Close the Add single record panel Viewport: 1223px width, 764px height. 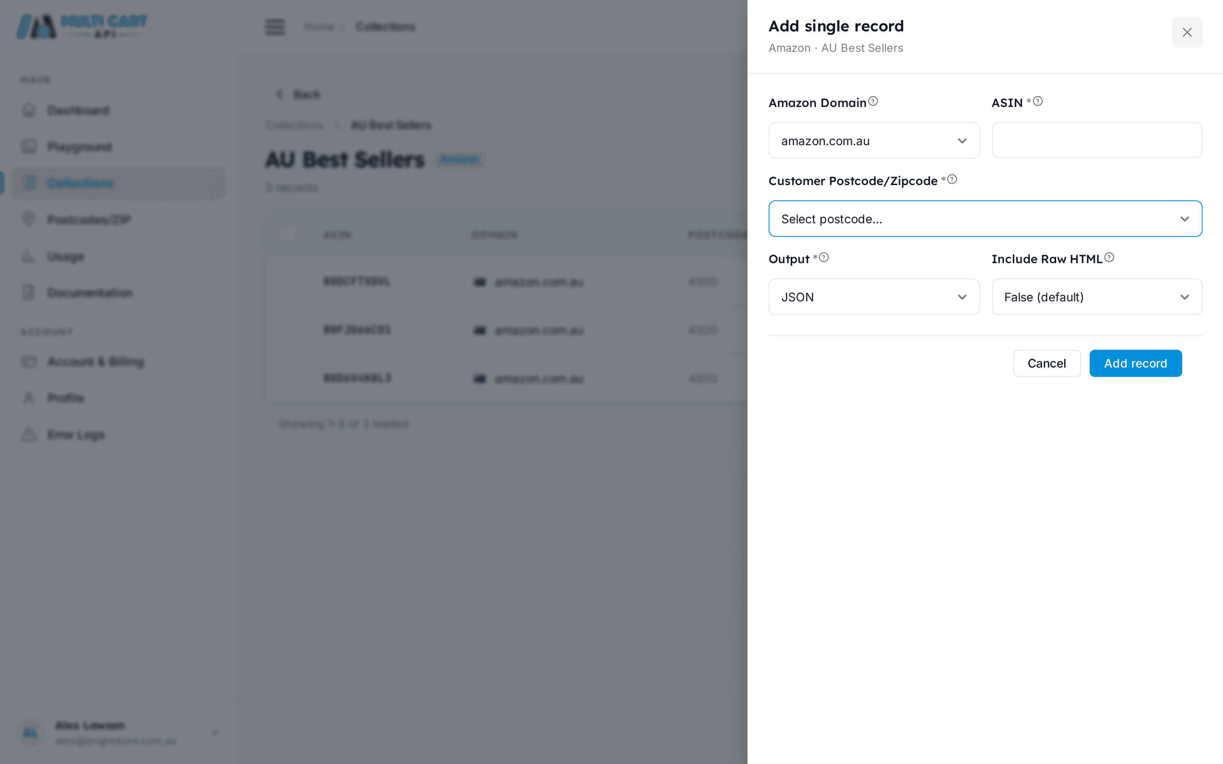[x=1186, y=32]
